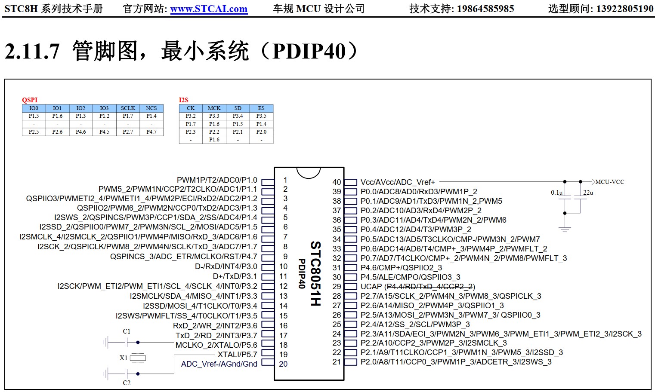Click the "C1" capacitor label
Screen dimensions: 655x392
[127, 331]
